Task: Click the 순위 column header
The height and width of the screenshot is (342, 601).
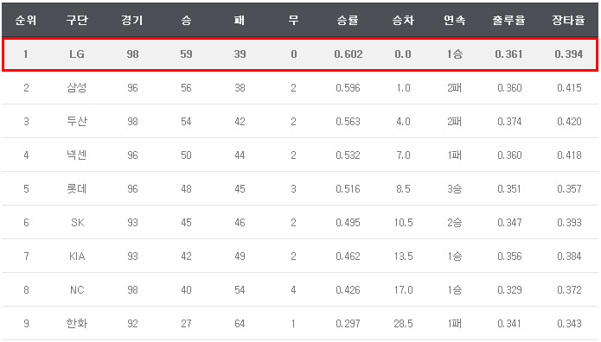Action: click(x=26, y=20)
